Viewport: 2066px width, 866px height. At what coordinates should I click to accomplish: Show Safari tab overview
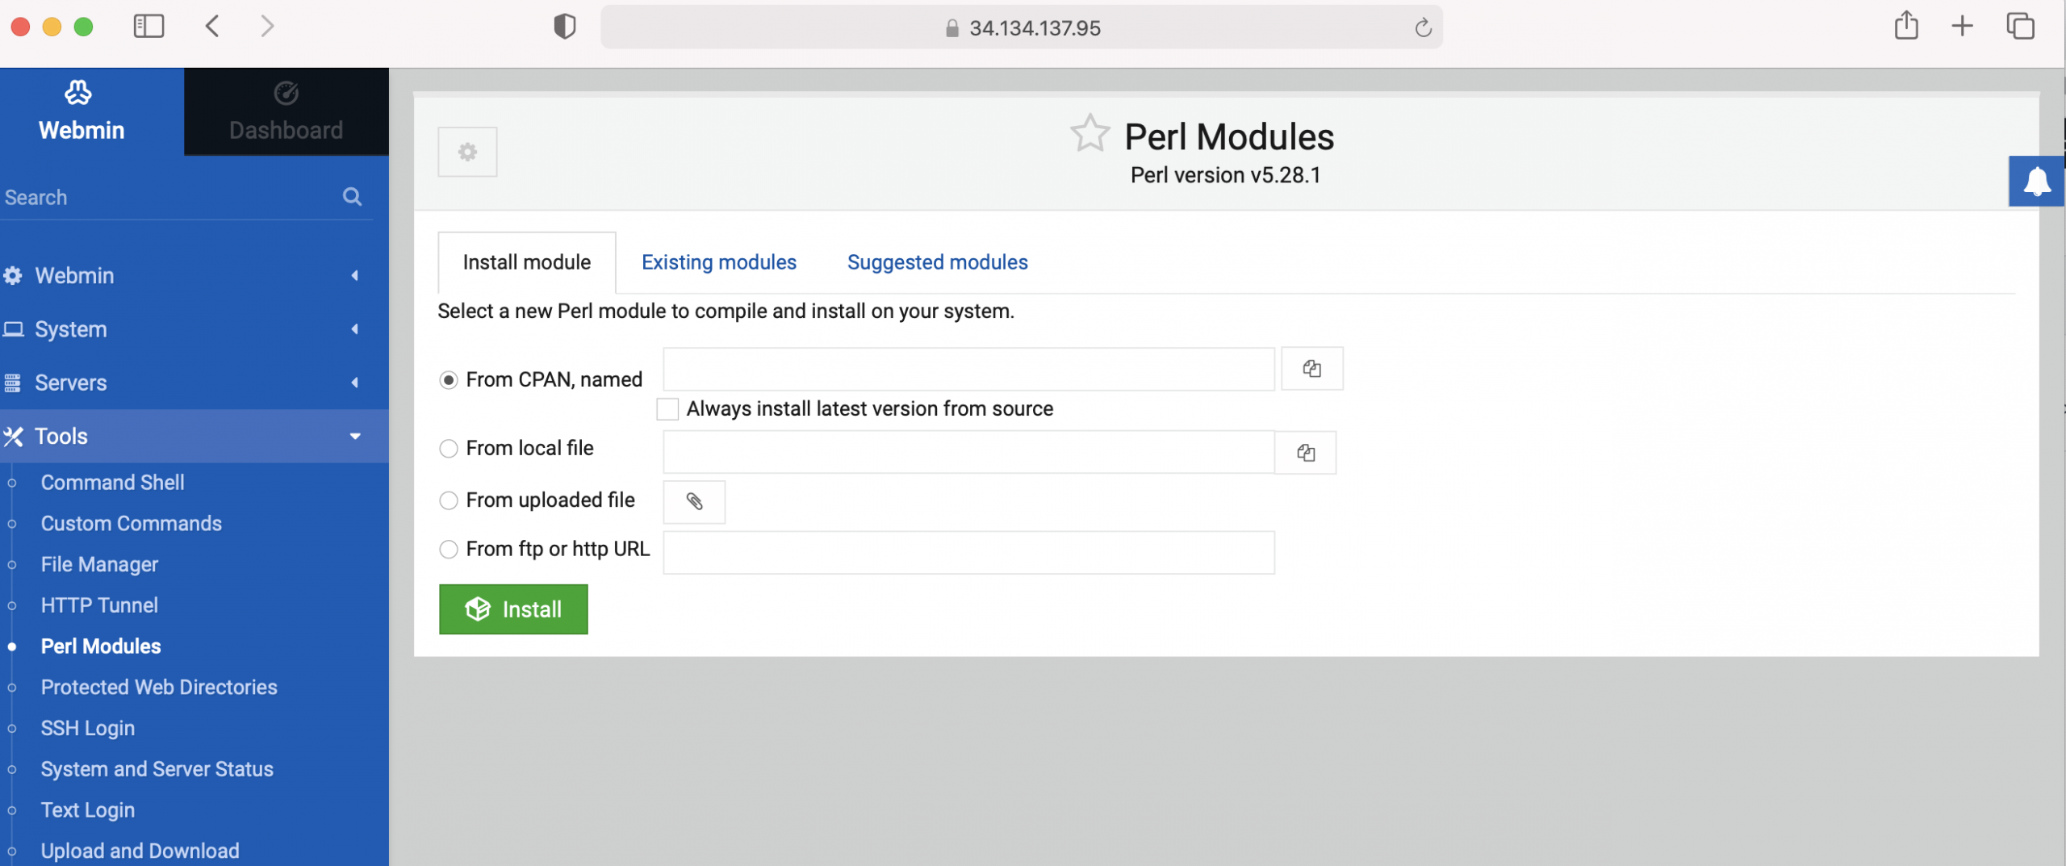pyautogui.click(x=2021, y=27)
